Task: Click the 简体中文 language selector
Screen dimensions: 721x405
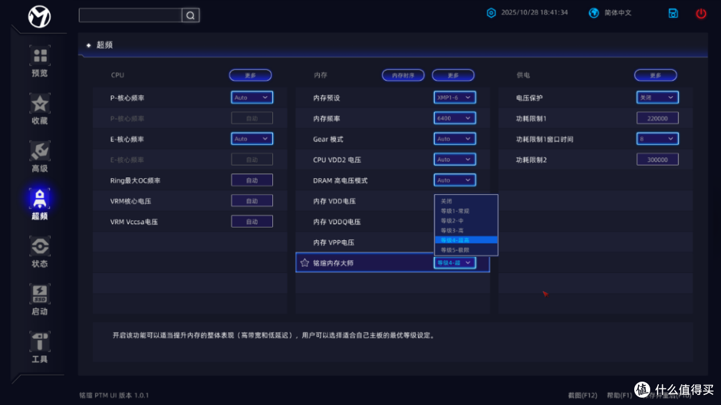Action: click(x=618, y=13)
